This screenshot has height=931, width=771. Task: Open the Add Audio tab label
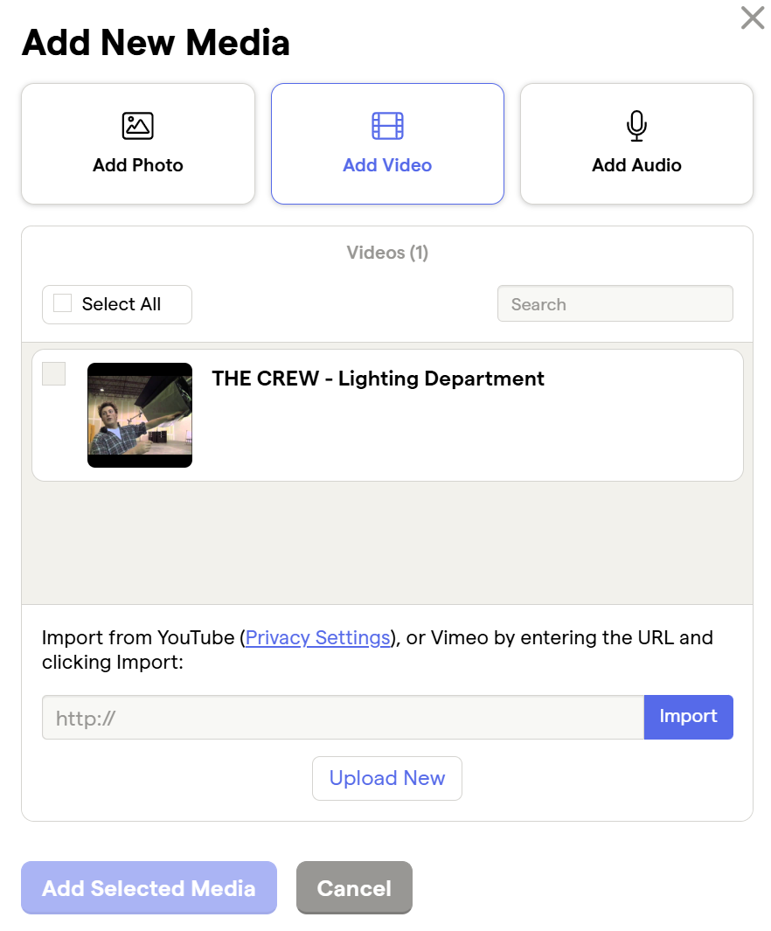636,165
